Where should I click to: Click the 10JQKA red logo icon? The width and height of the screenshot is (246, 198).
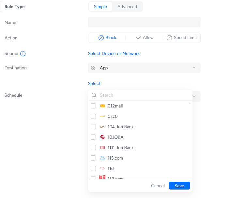click(x=102, y=137)
